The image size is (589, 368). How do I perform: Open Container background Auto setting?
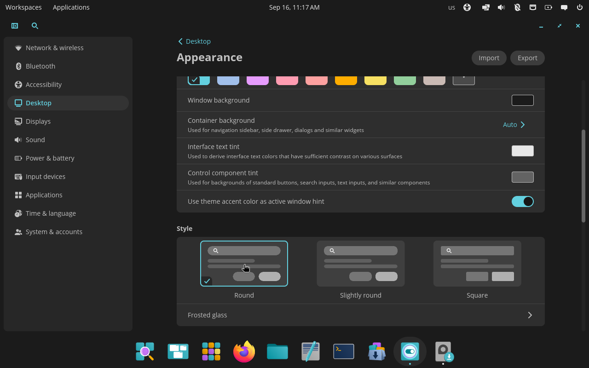pyautogui.click(x=514, y=125)
